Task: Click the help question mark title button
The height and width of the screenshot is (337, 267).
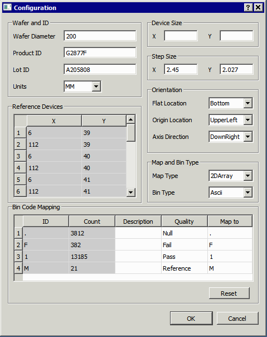Action: point(248,7)
